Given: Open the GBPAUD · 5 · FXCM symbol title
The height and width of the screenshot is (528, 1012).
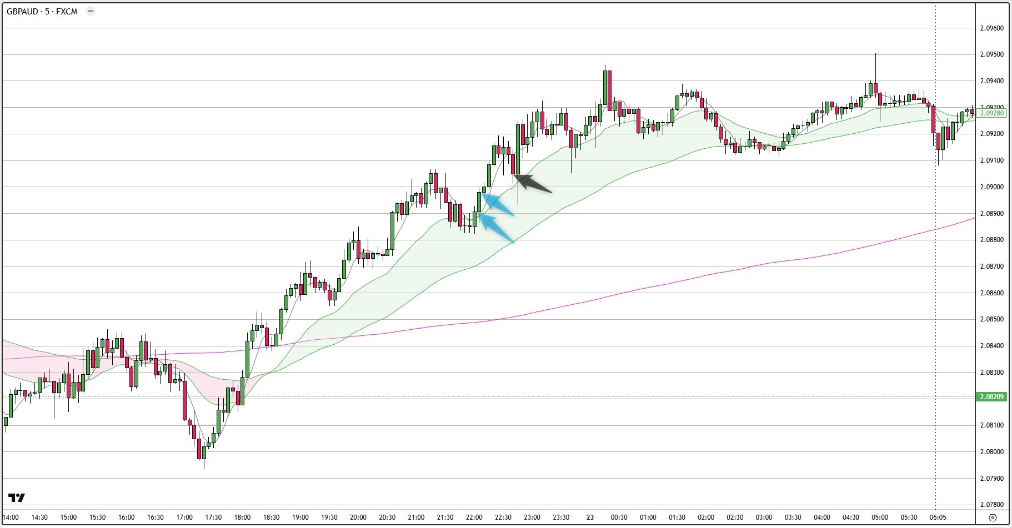Looking at the screenshot, I should (42, 11).
